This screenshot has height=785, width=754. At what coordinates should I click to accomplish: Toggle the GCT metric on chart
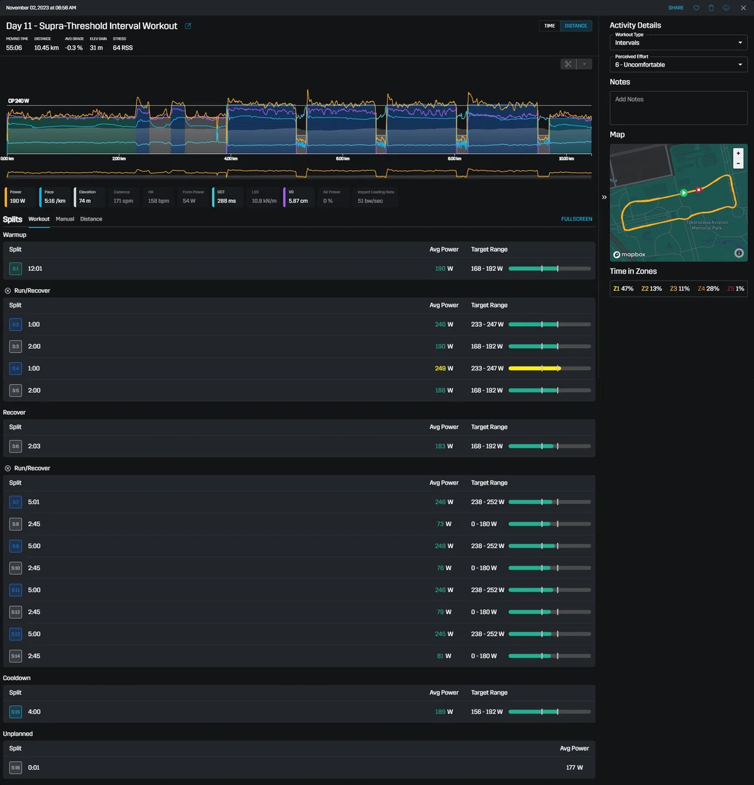coord(227,197)
